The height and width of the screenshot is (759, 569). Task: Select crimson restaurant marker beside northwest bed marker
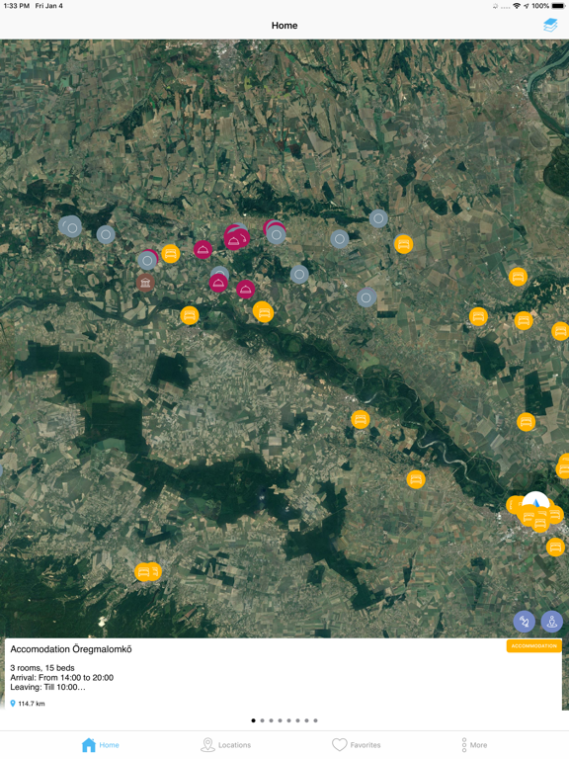[203, 250]
